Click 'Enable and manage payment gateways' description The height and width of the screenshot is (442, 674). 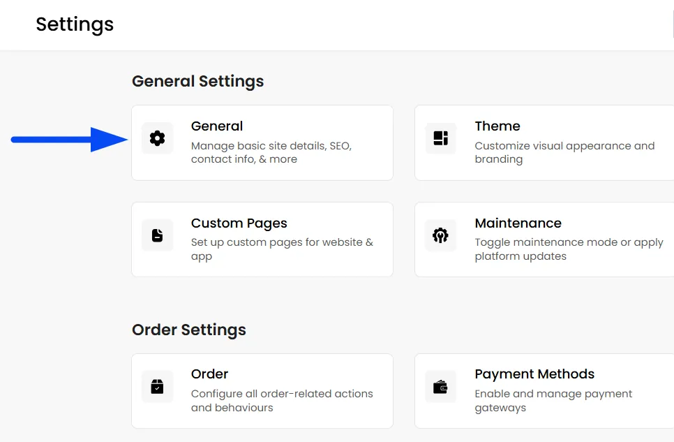(554, 401)
